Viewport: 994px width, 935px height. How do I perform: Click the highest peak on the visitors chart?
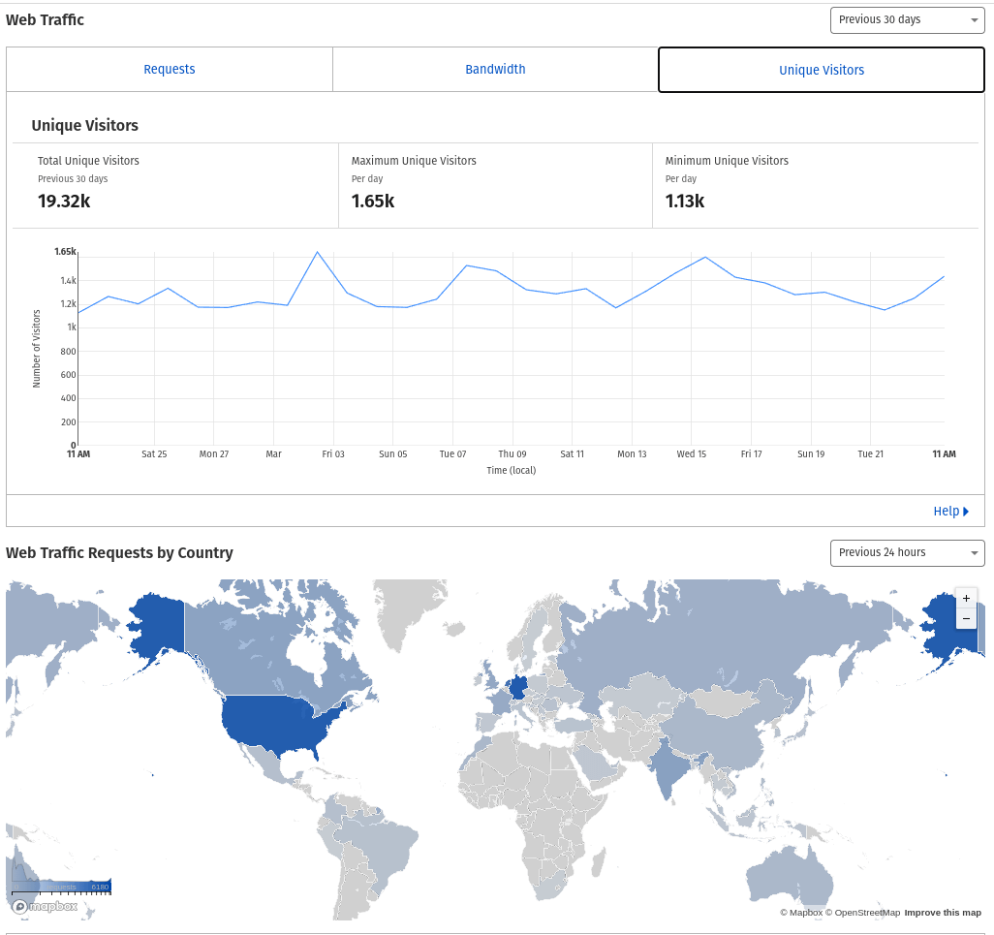click(317, 252)
